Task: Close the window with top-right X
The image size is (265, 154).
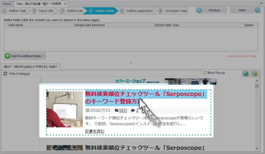Action: click(261, 3)
